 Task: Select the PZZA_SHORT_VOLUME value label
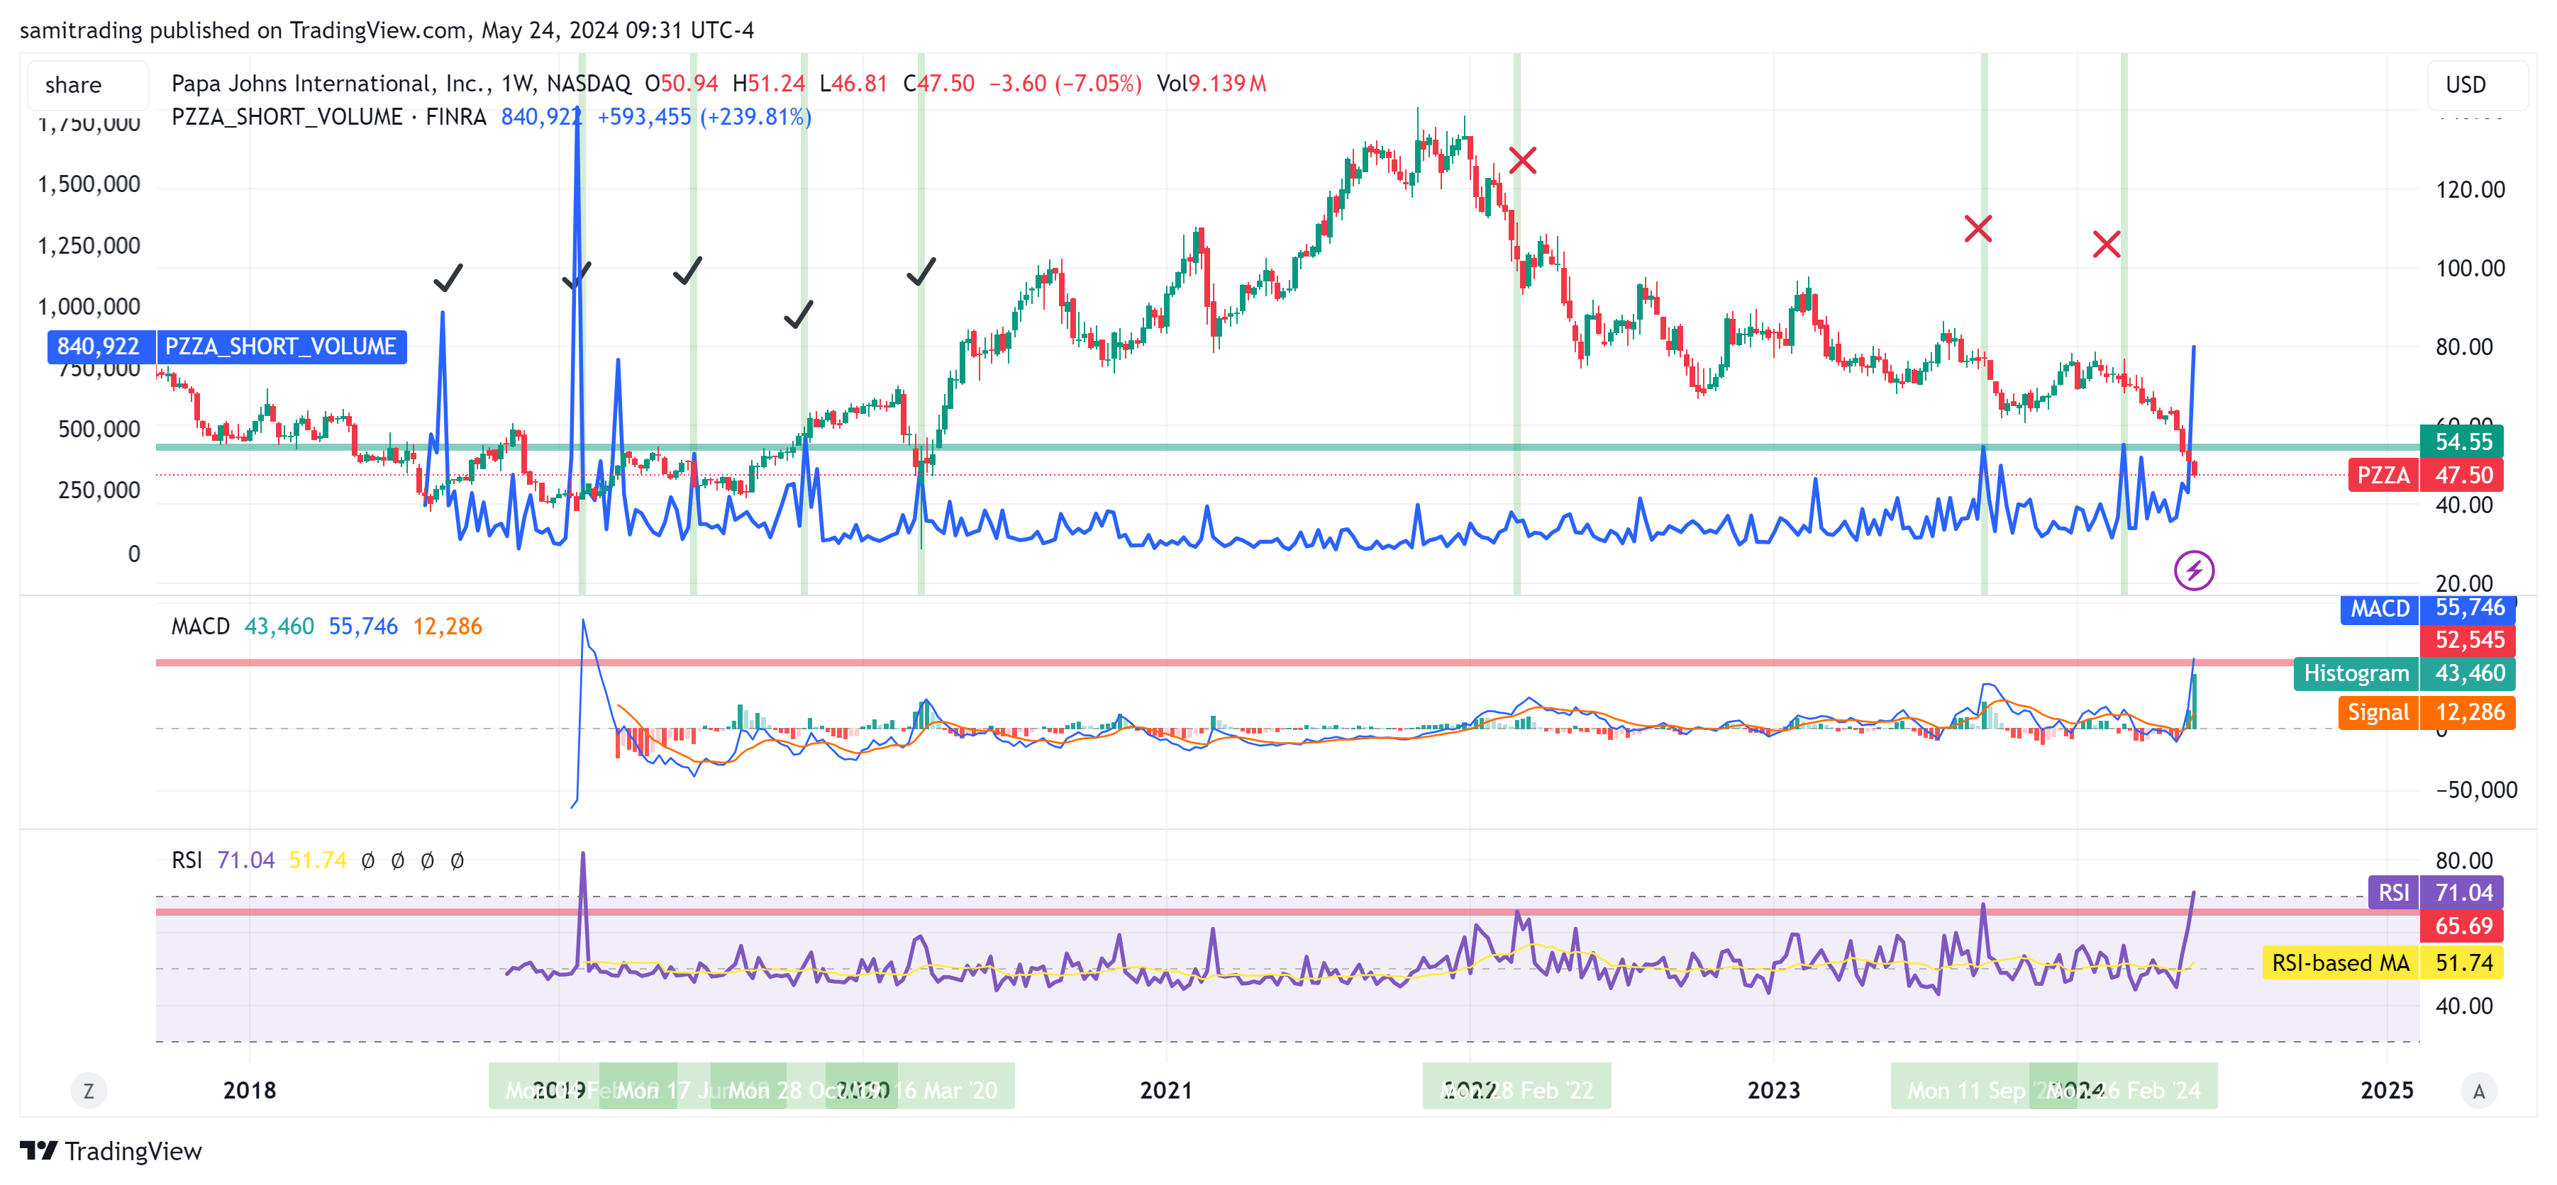pyautogui.click(x=227, y=347)
